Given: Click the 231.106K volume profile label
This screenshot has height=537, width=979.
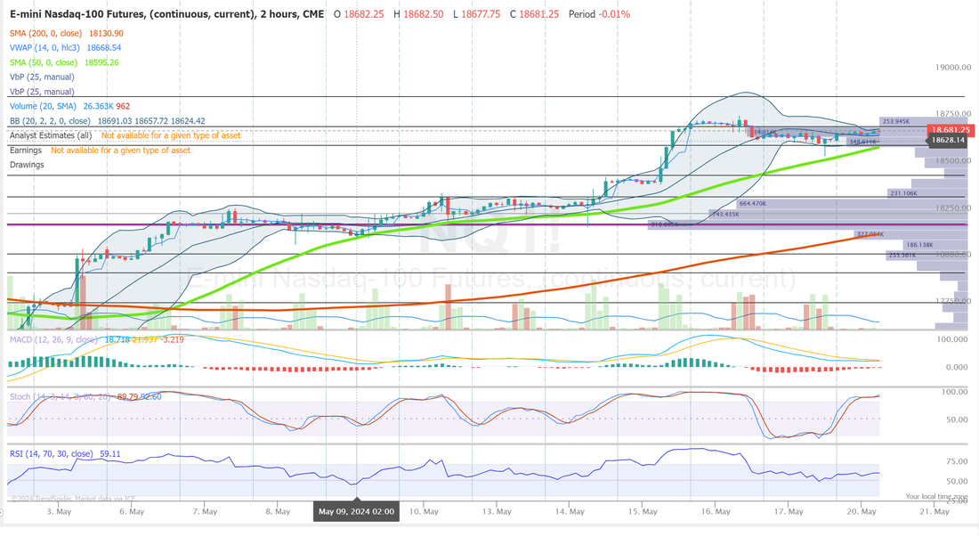Looking at the screenshot, I should point(904,193).
